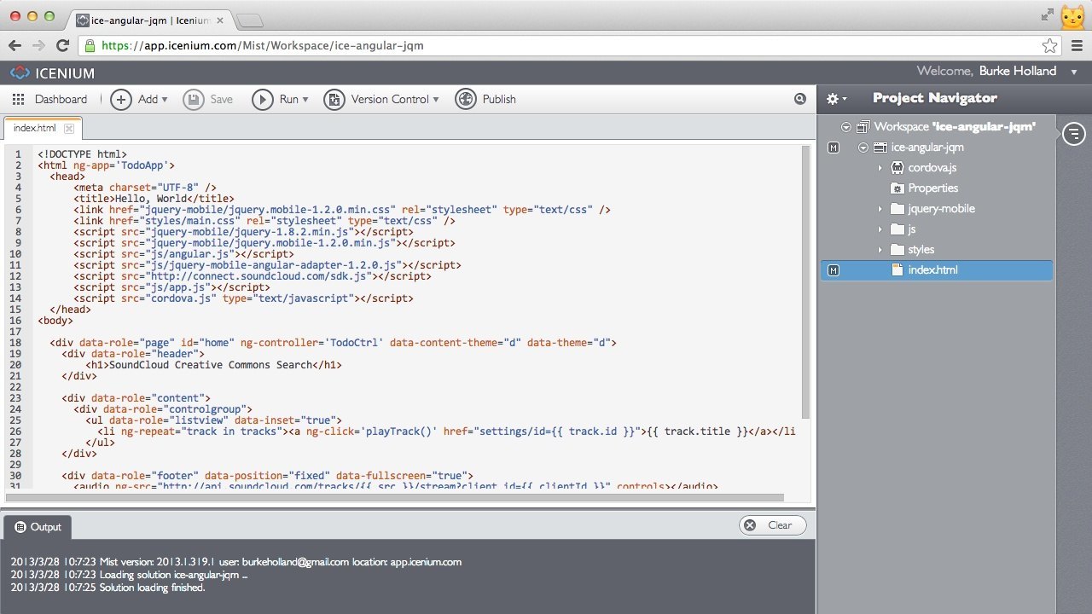Screen dimensions: 1092x614
Task: Click the Run play circle icon
Action: (x=263, y=99)
